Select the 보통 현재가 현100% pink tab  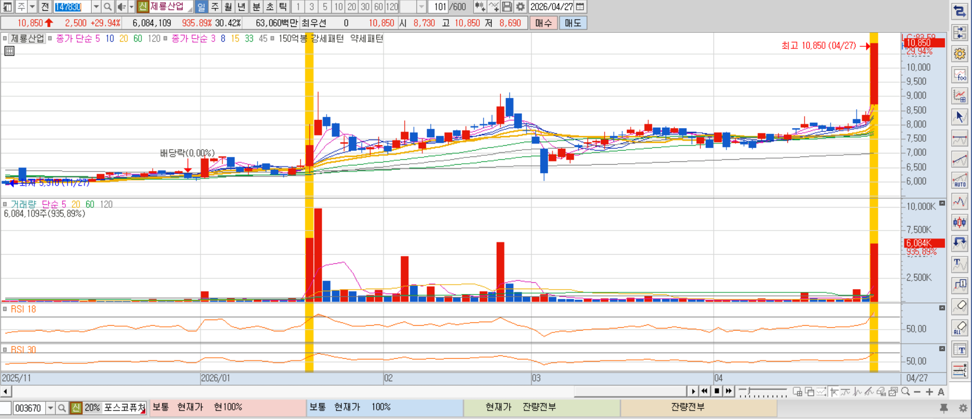tap(228, 407)
